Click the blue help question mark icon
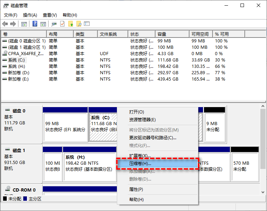267x211 pixels. tap(35, 24)
